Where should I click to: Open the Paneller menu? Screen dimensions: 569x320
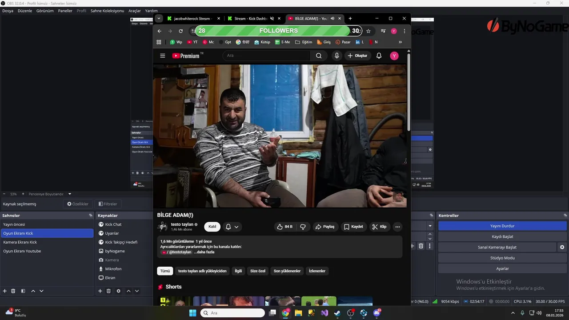65,11
